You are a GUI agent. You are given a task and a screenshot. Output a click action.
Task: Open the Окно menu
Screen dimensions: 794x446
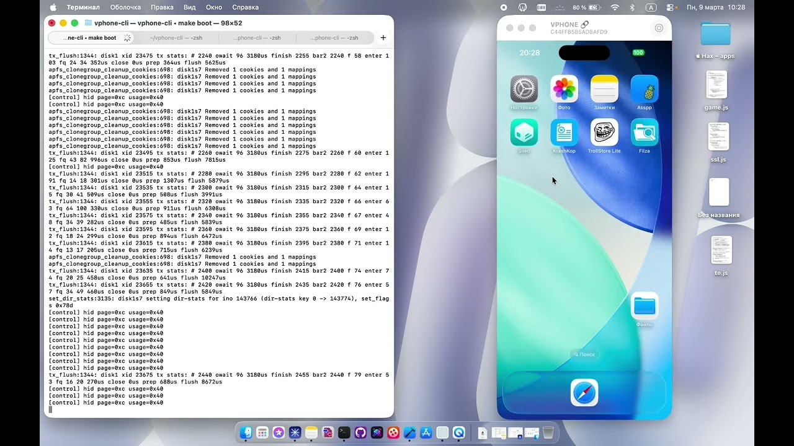coord(214,7)
